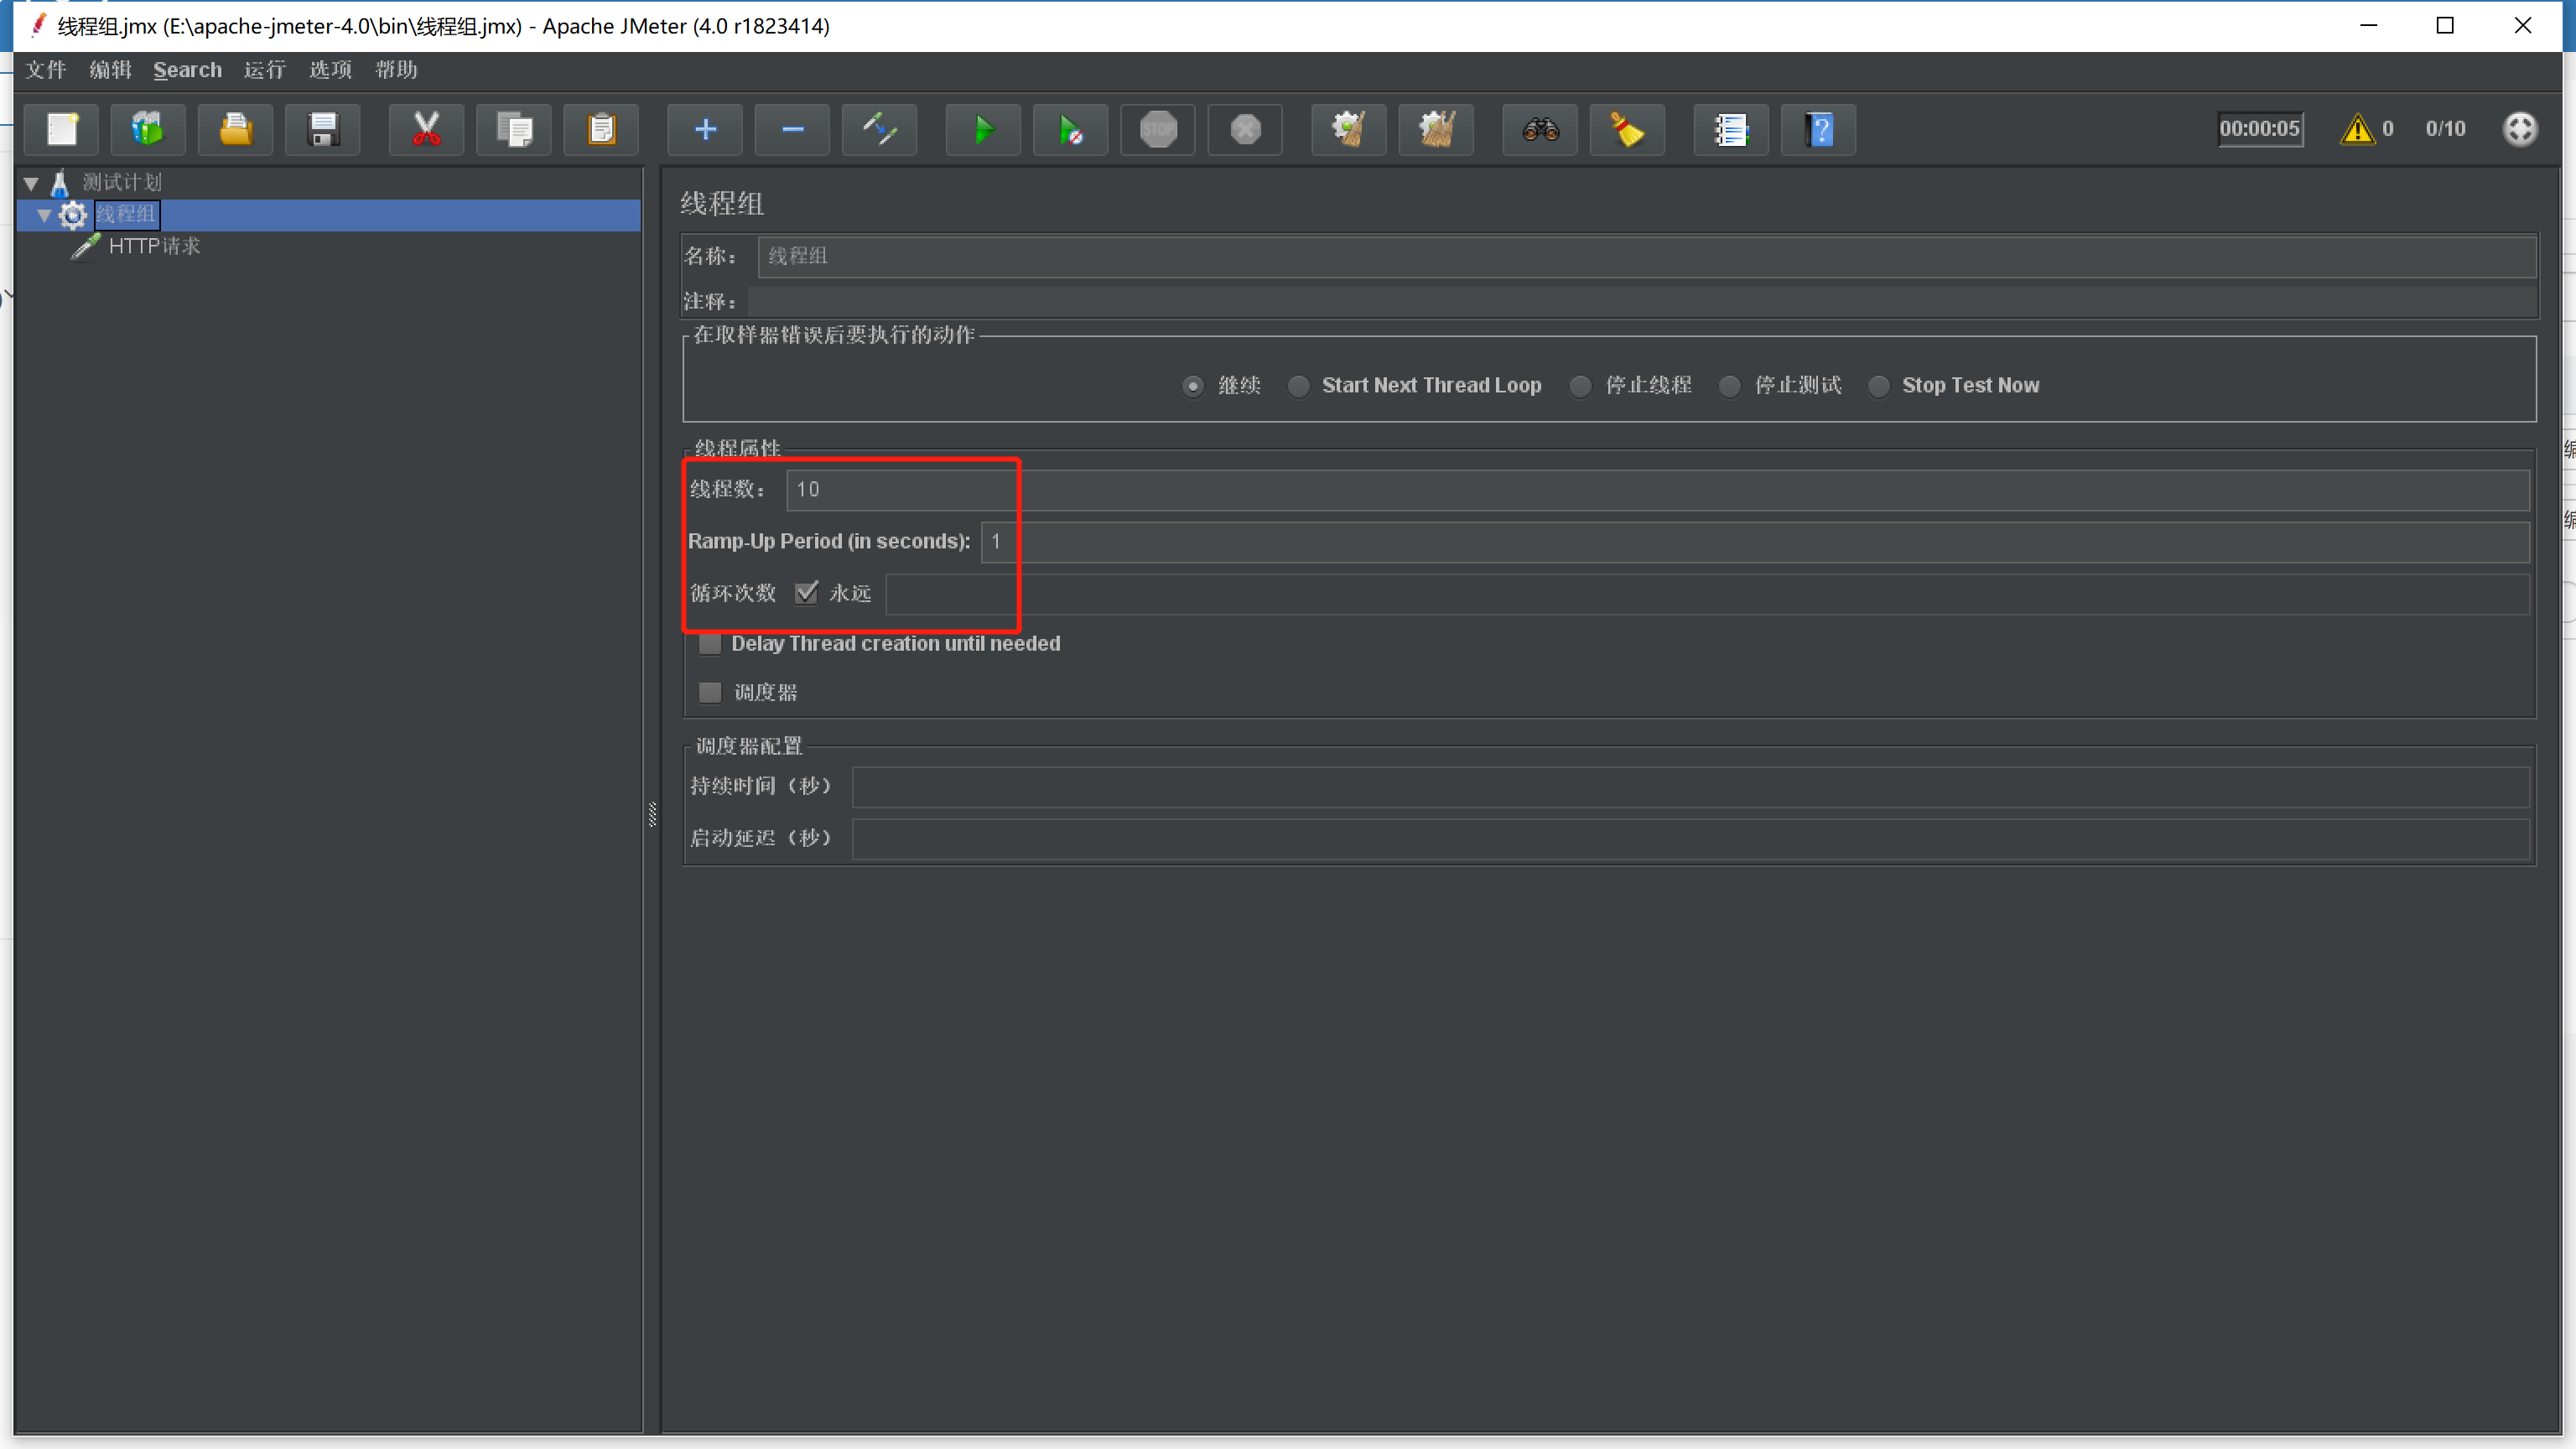
Task: Select the 停止线程 radio button
Action: (x=1581, y=386)
